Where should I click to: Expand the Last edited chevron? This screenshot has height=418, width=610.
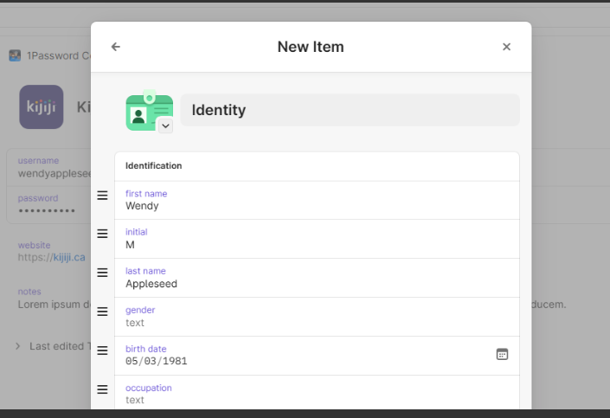point(18,346)
